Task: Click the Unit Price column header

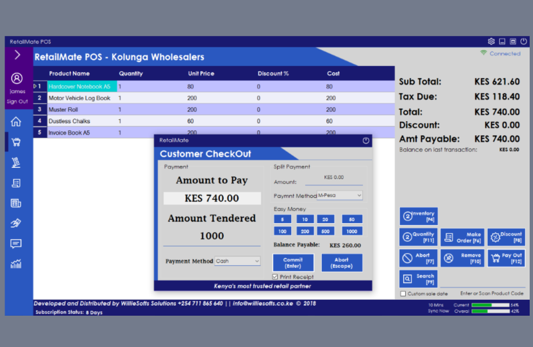Action: (201, 73)
